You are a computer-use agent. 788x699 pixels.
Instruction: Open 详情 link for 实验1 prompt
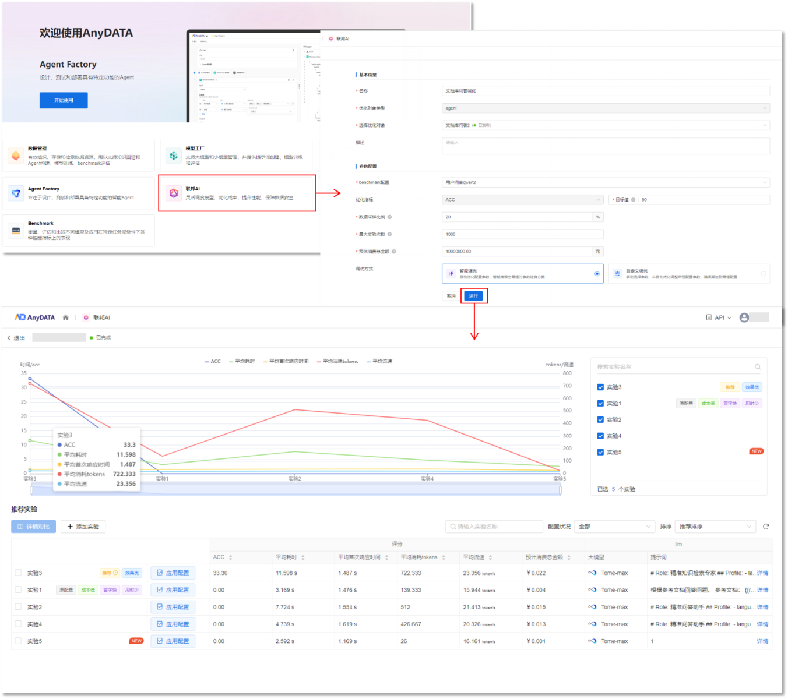[762, 590]
